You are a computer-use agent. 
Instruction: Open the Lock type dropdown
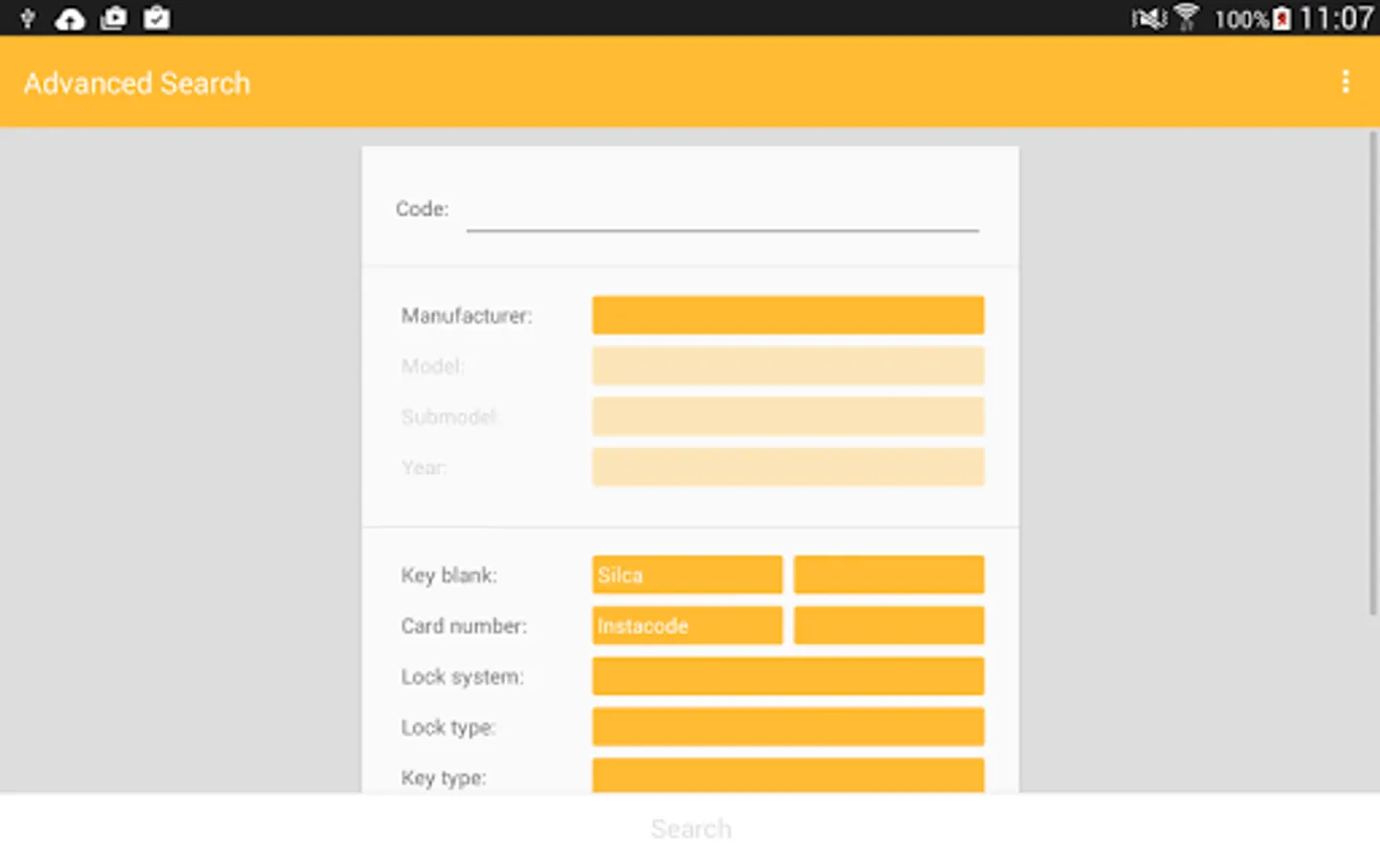(788, 727)
